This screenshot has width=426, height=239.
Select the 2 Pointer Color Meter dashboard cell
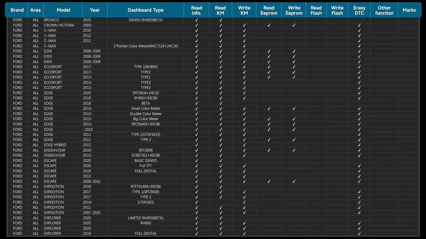pos(145,46)
